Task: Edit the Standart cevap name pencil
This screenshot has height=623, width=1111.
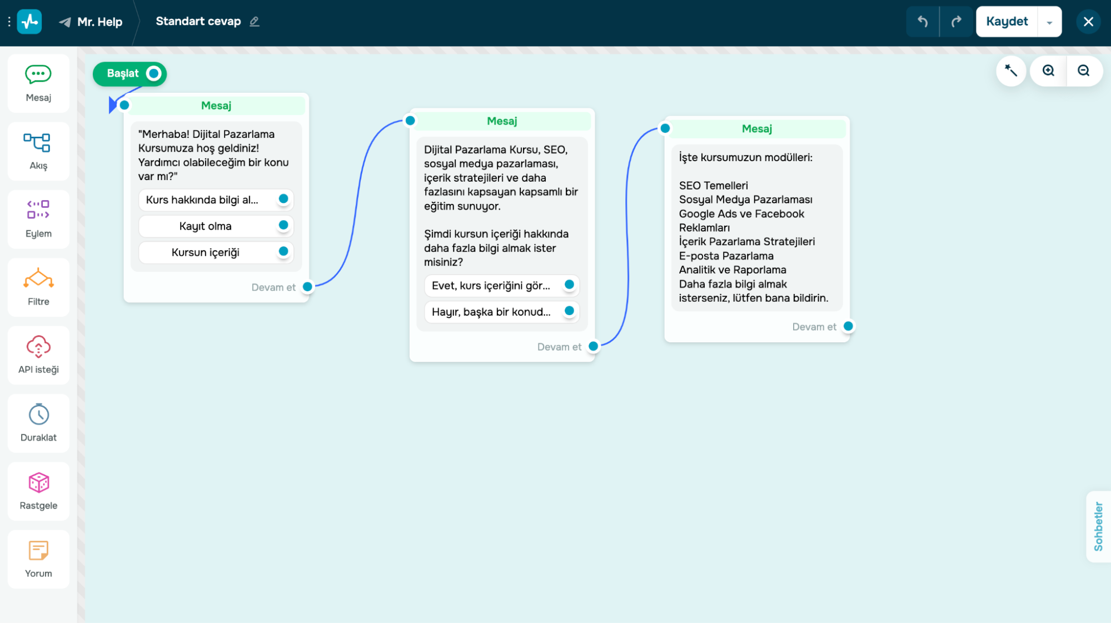Action: pyautogui.click(x=255, y=22)
